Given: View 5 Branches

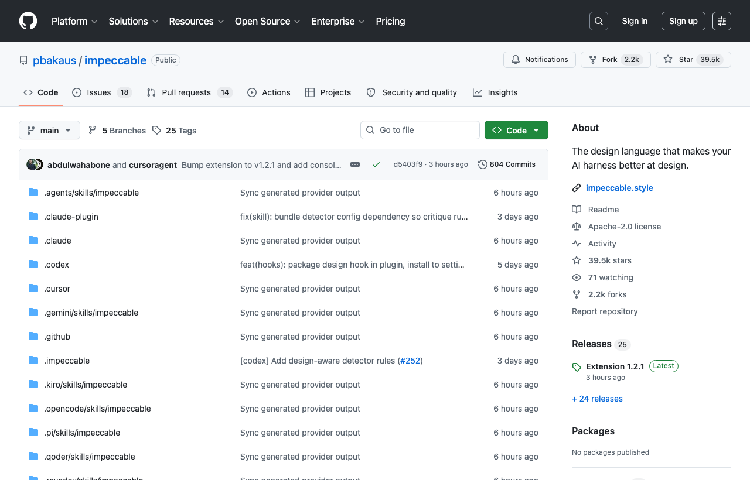Looking at the screenshot, I should coord(117,131).
